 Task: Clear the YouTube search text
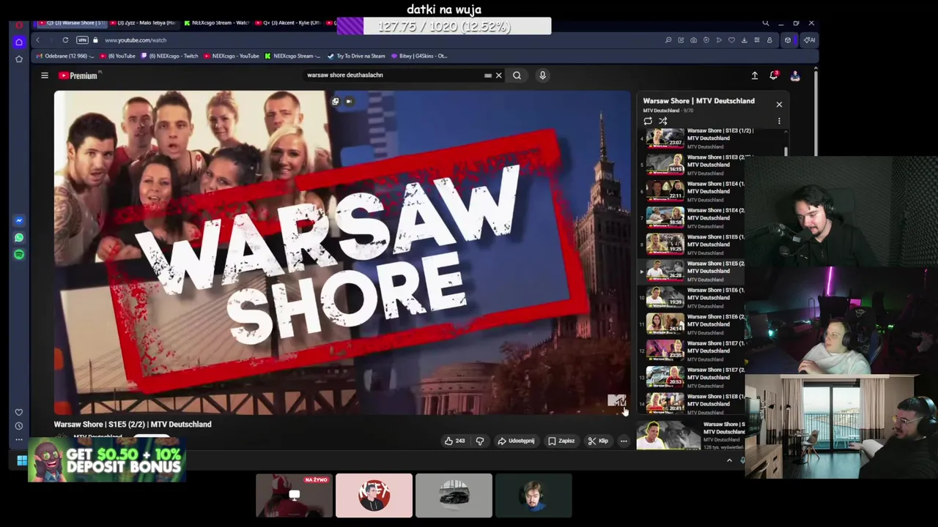pos(499,75)
